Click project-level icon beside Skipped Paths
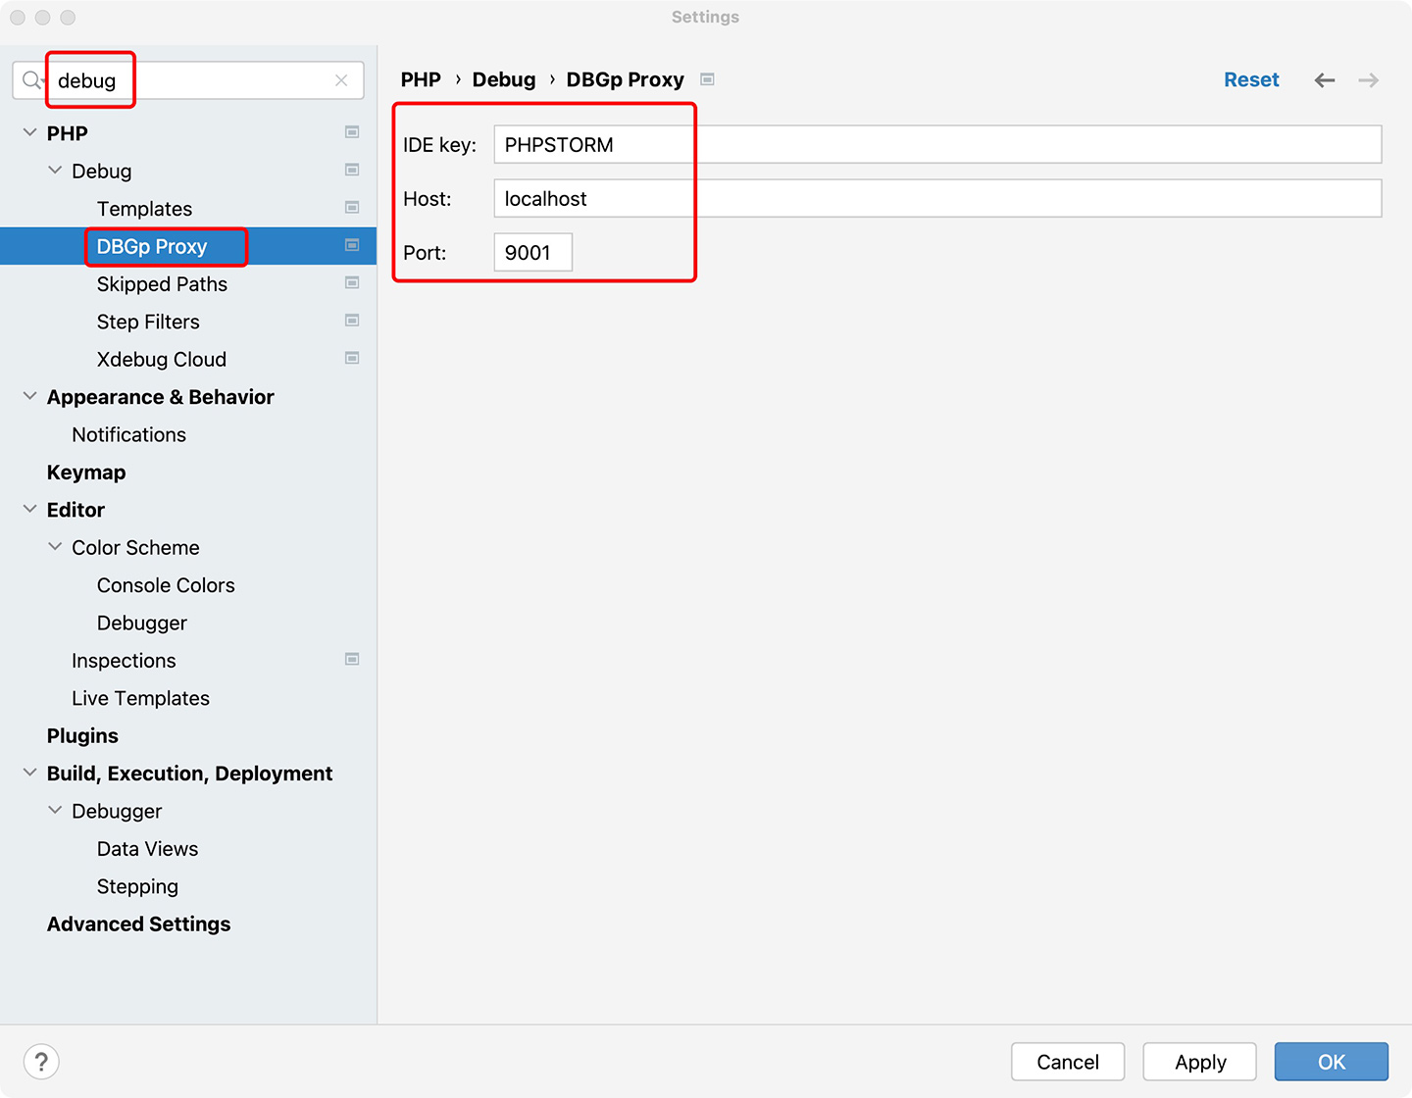The width and height of the screenshot is (1412, 1098). pos(352,283)
